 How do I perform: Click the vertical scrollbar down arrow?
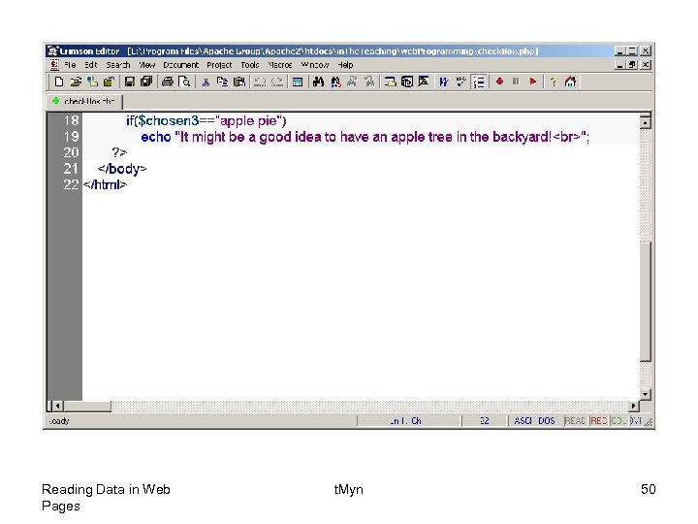pyautogui.click(x=645, y=394)
